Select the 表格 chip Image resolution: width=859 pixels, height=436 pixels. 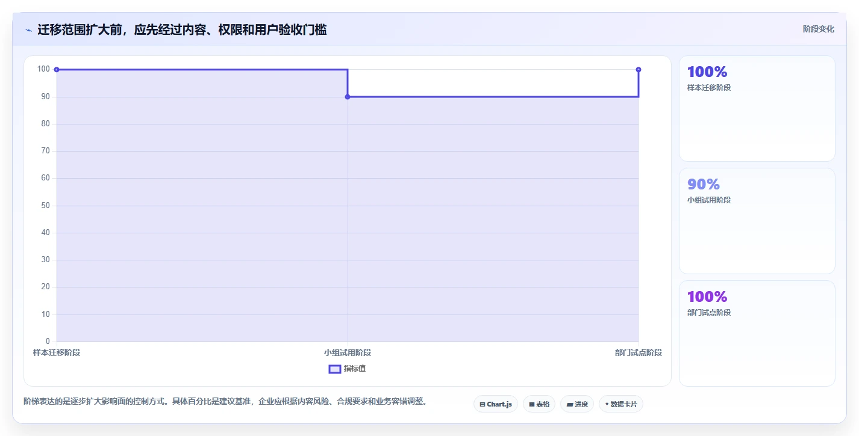[539, 404]
